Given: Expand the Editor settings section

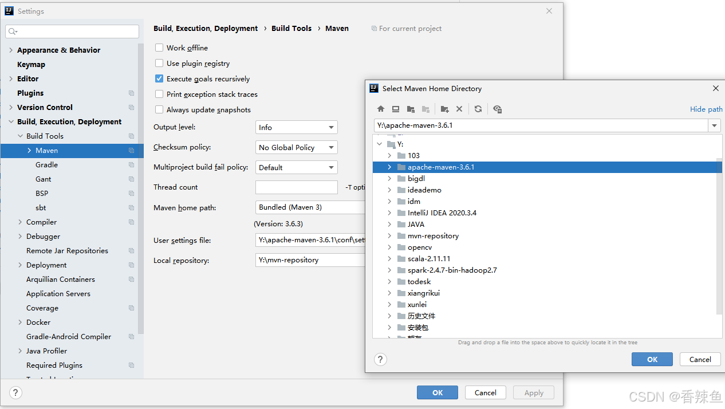Looking at the screenshot, I should (x=11, y=79).
